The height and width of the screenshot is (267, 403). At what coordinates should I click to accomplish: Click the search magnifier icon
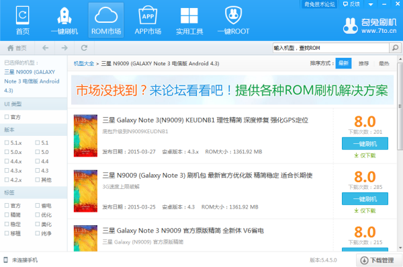[396, 48]
